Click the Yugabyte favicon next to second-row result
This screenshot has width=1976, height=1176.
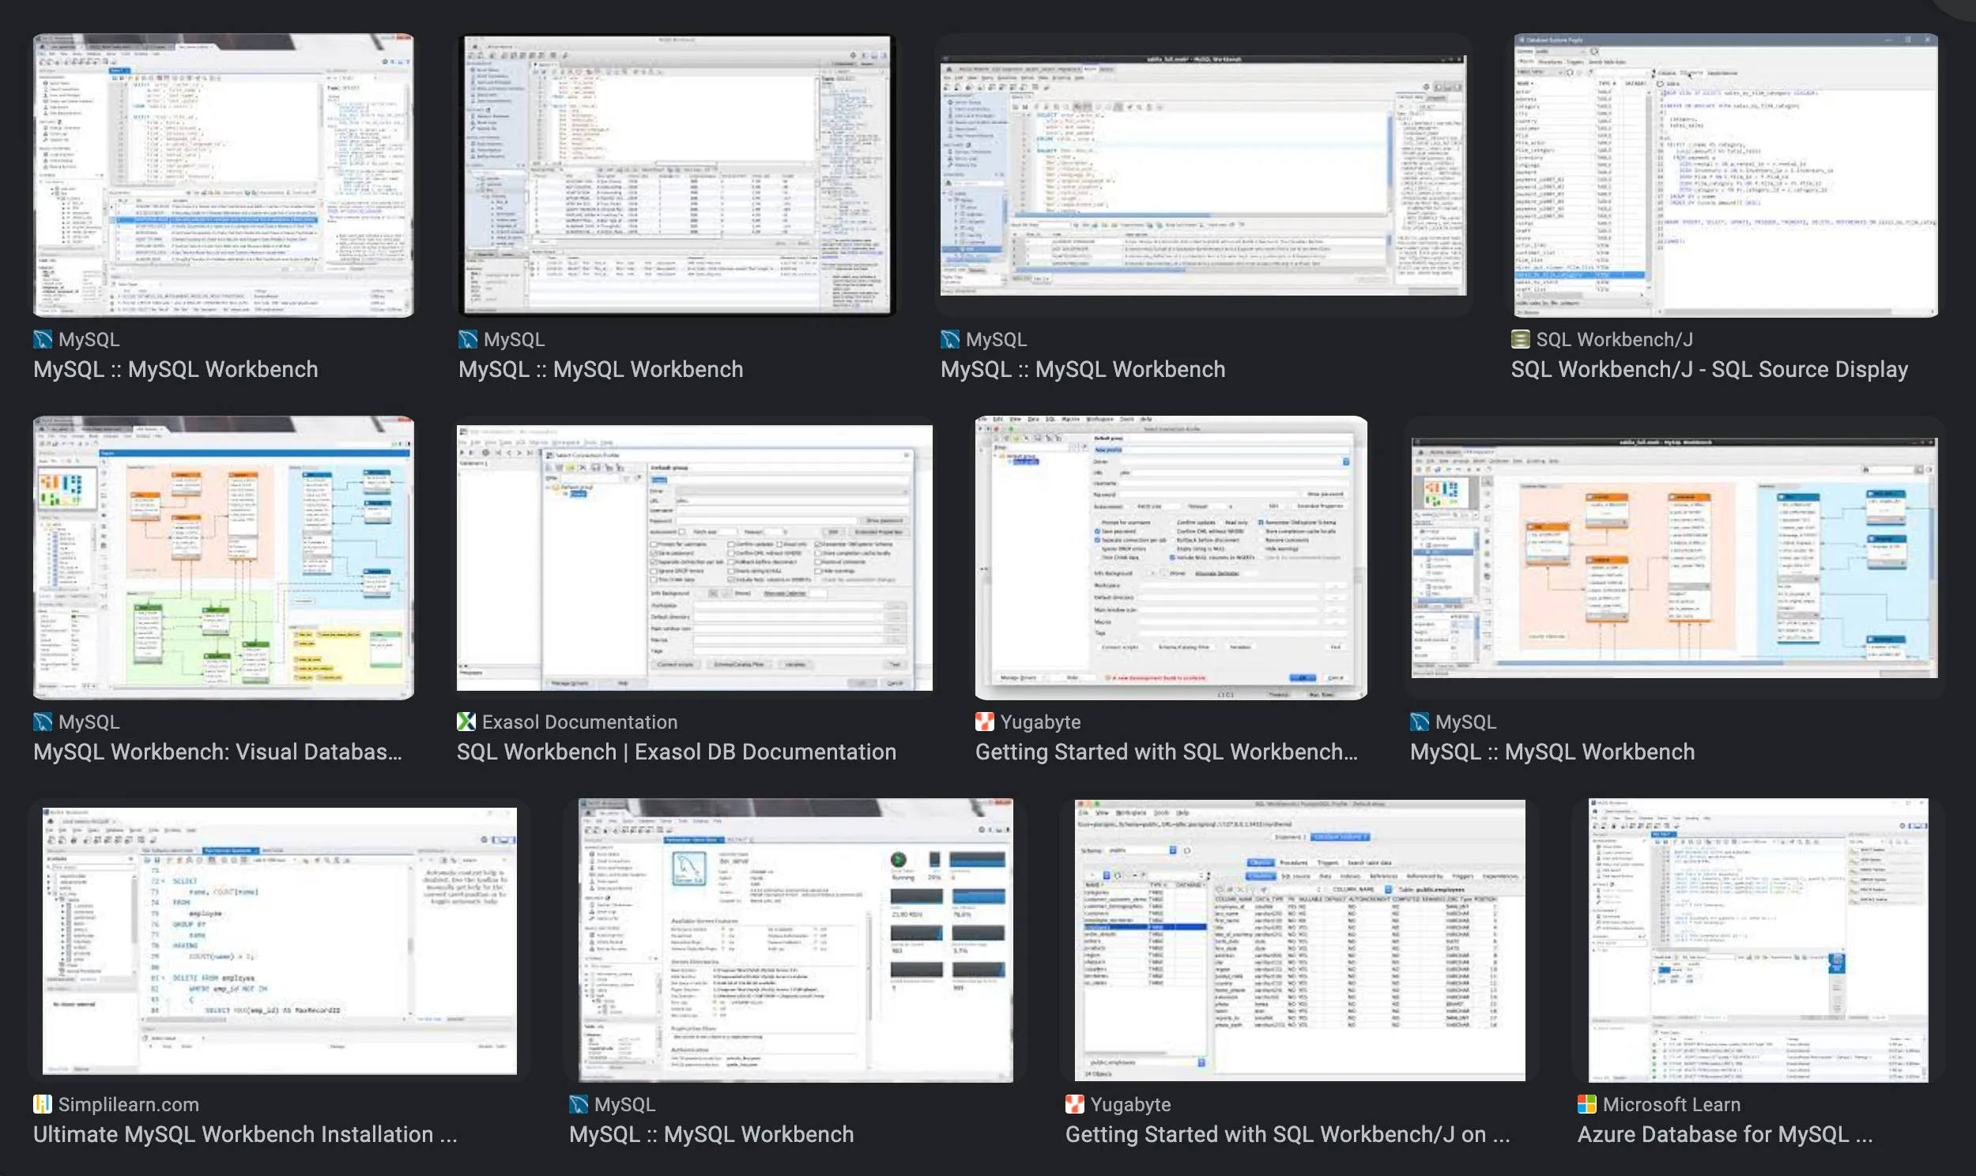[x=985, y=721]
